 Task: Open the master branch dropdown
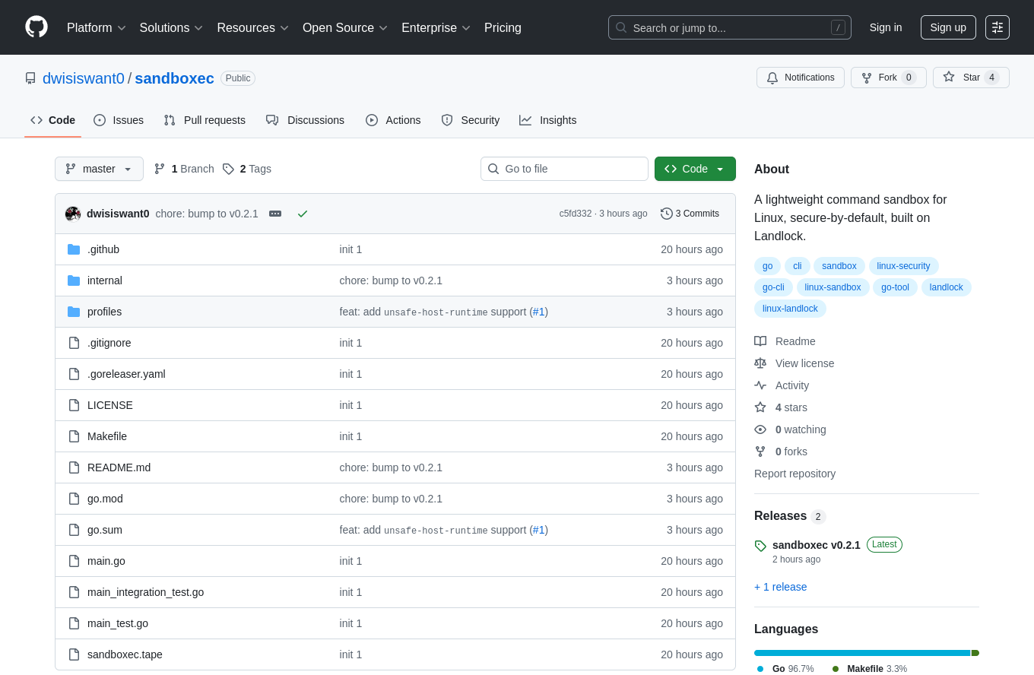[x=99, y=169]
